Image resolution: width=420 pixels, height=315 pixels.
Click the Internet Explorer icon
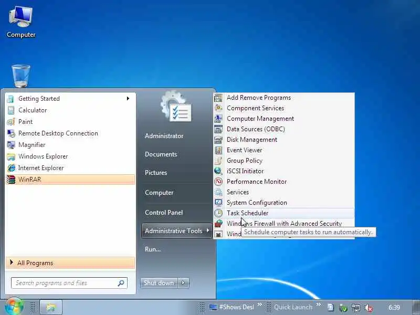(x=11, y=168)
